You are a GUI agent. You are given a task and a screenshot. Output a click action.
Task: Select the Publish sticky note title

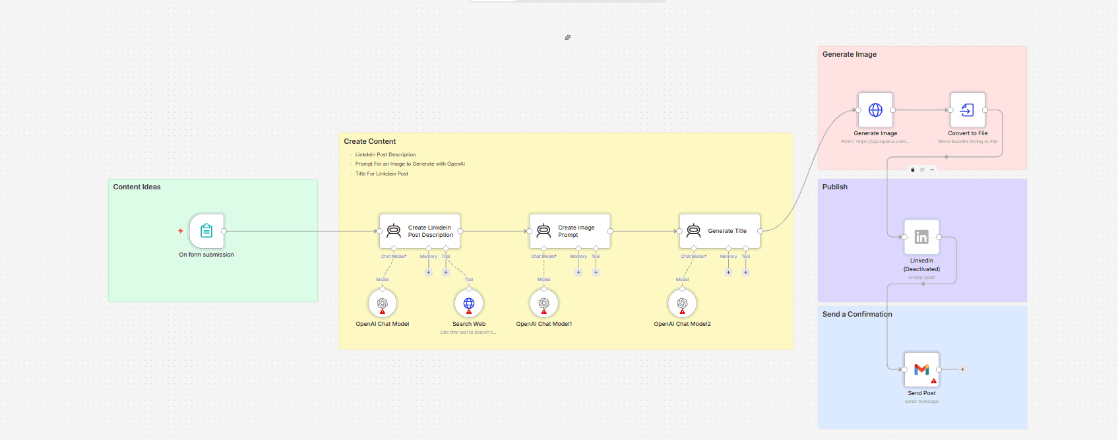coord(835,187)
